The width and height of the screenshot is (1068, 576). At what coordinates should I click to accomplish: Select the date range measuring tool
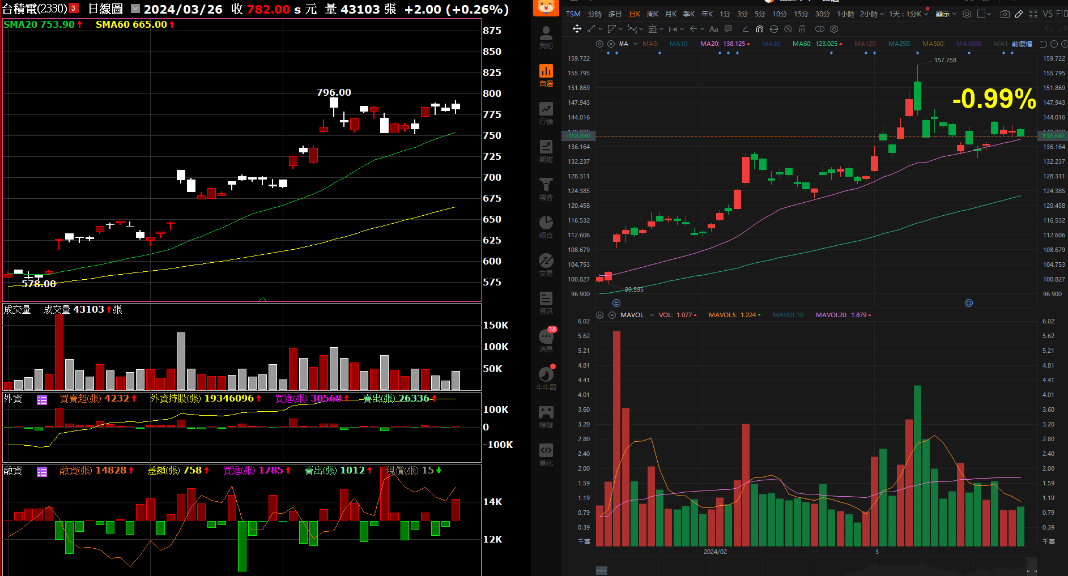[673, 29]
